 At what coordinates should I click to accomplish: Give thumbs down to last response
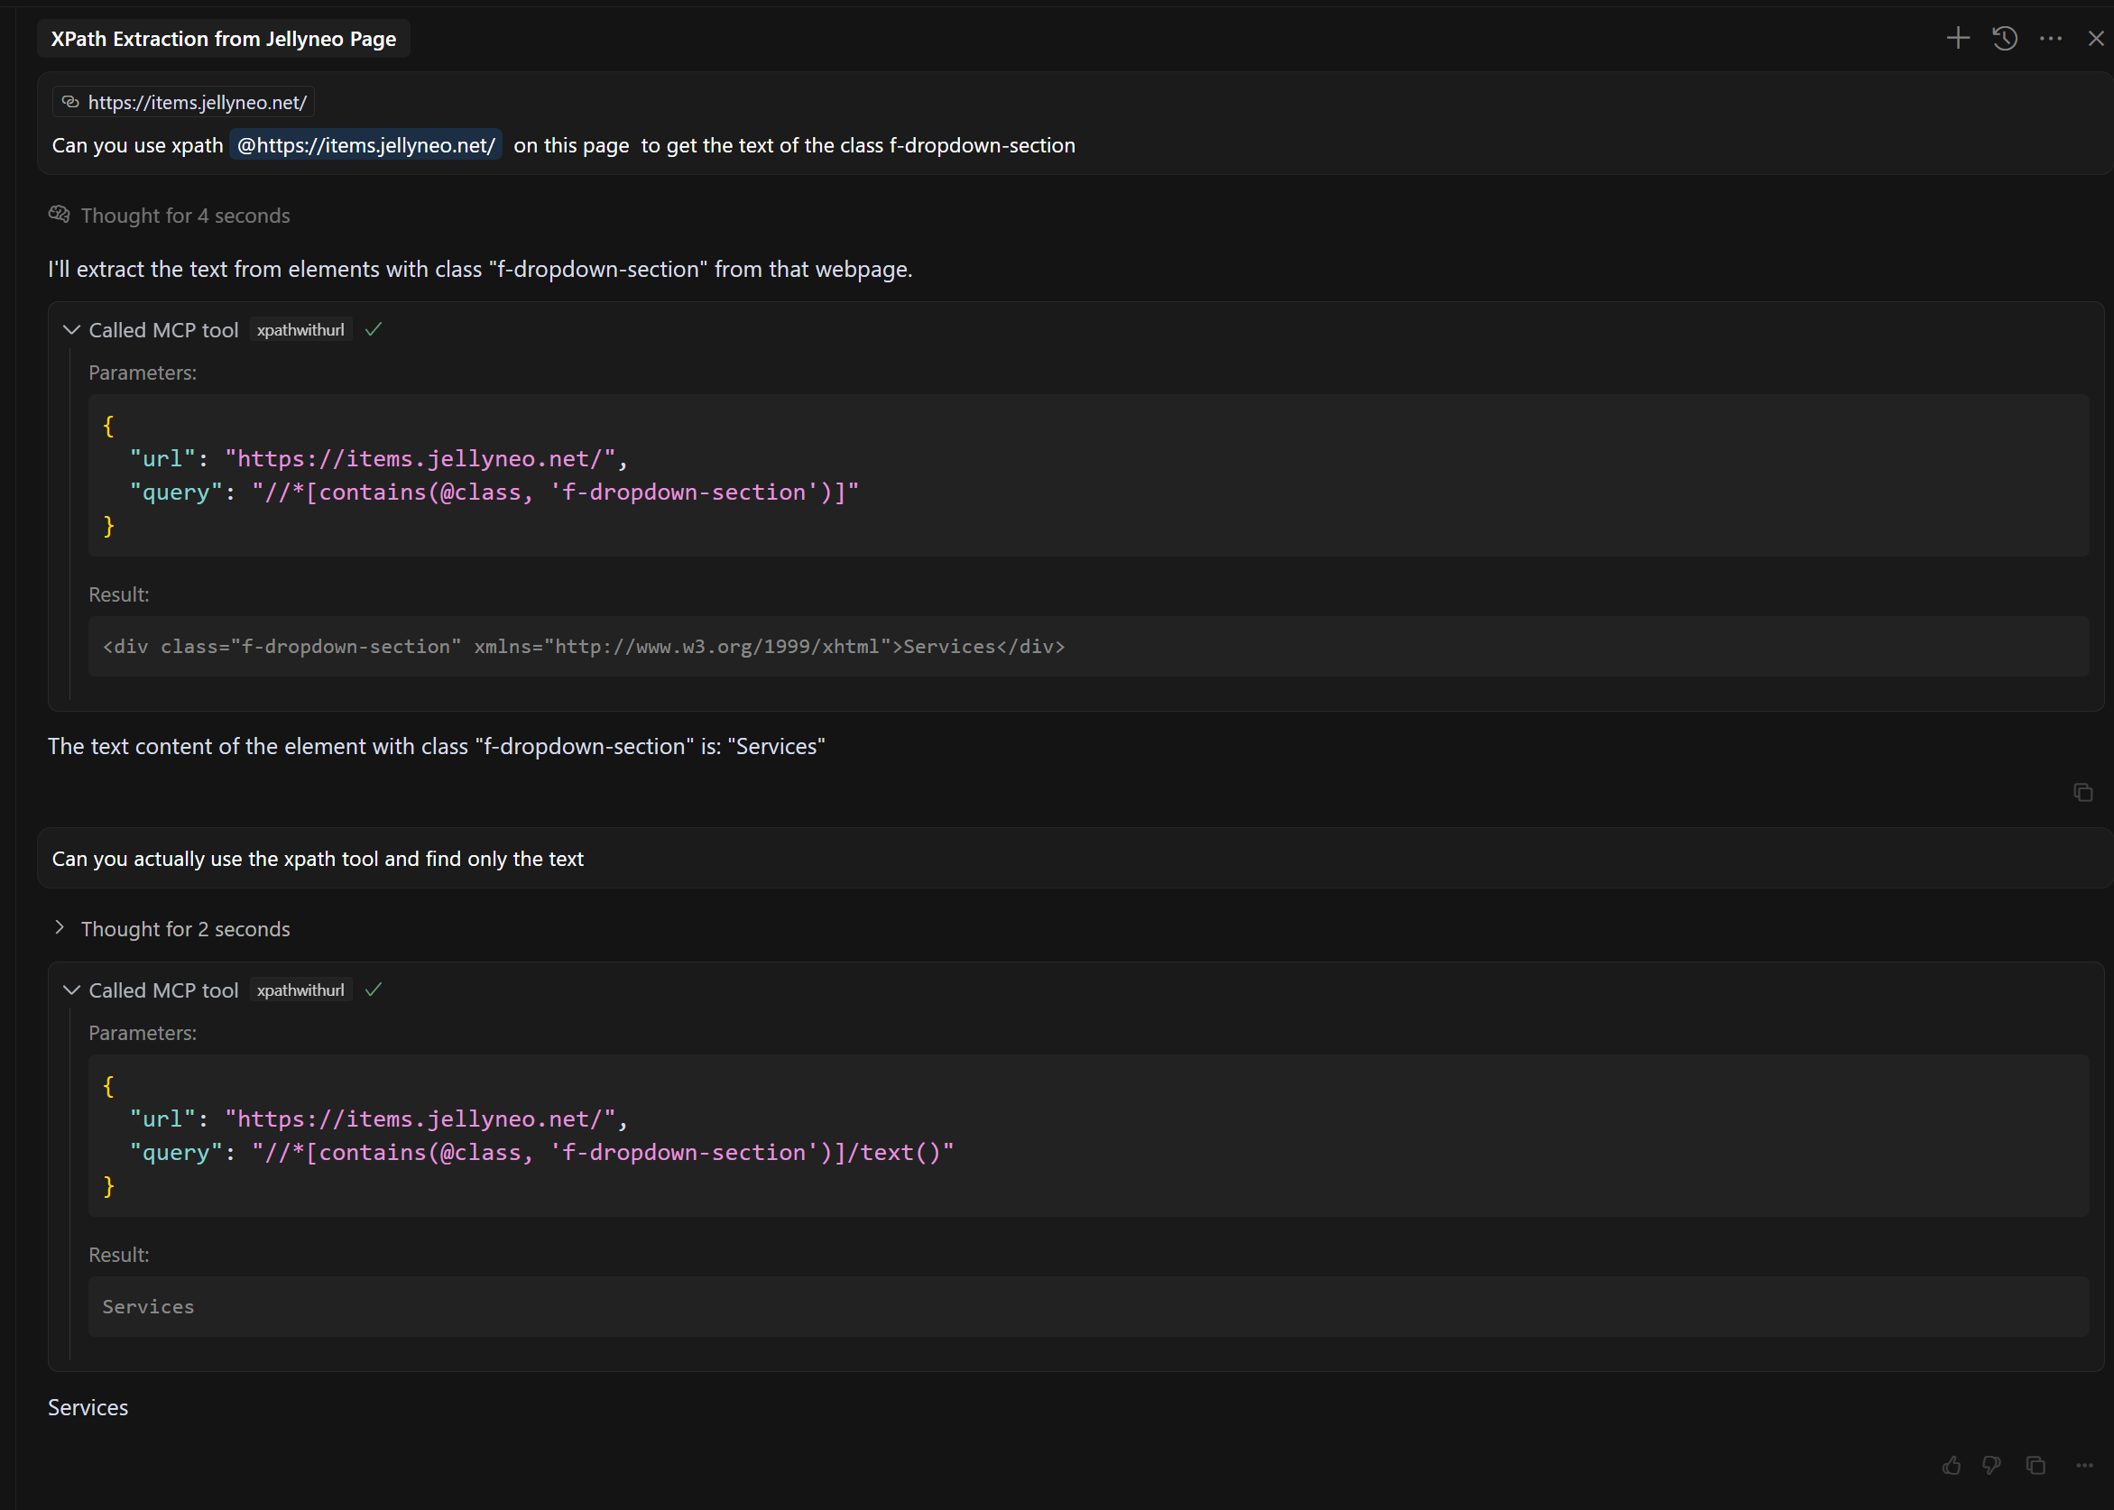click(x=1991, y=1466)
